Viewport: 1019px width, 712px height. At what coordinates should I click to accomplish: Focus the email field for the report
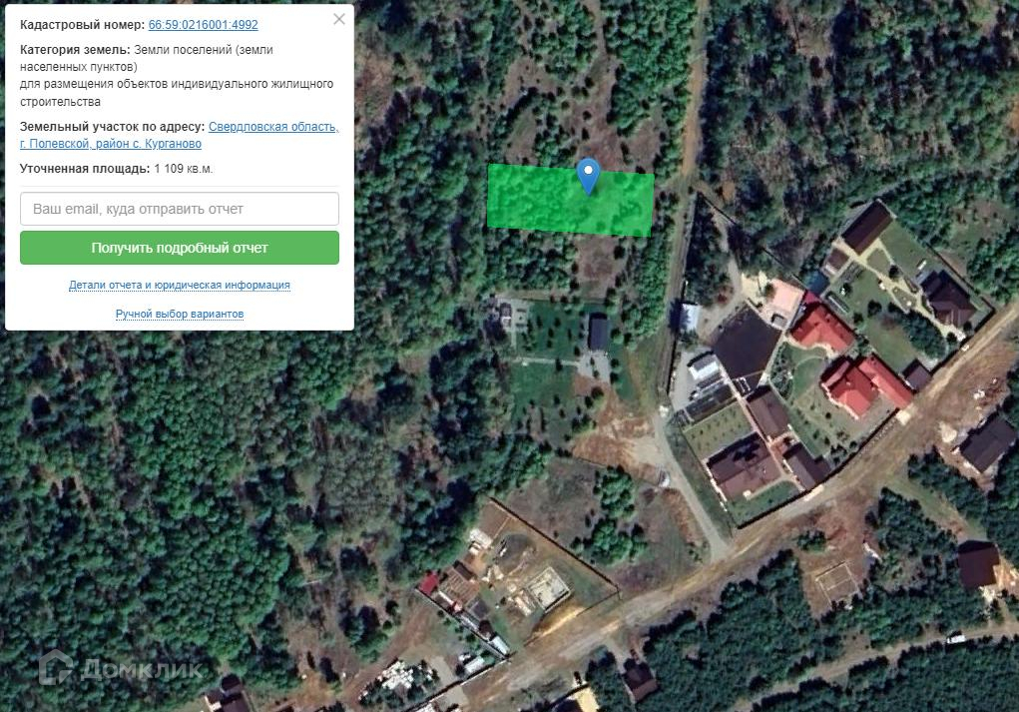[180, 209]
